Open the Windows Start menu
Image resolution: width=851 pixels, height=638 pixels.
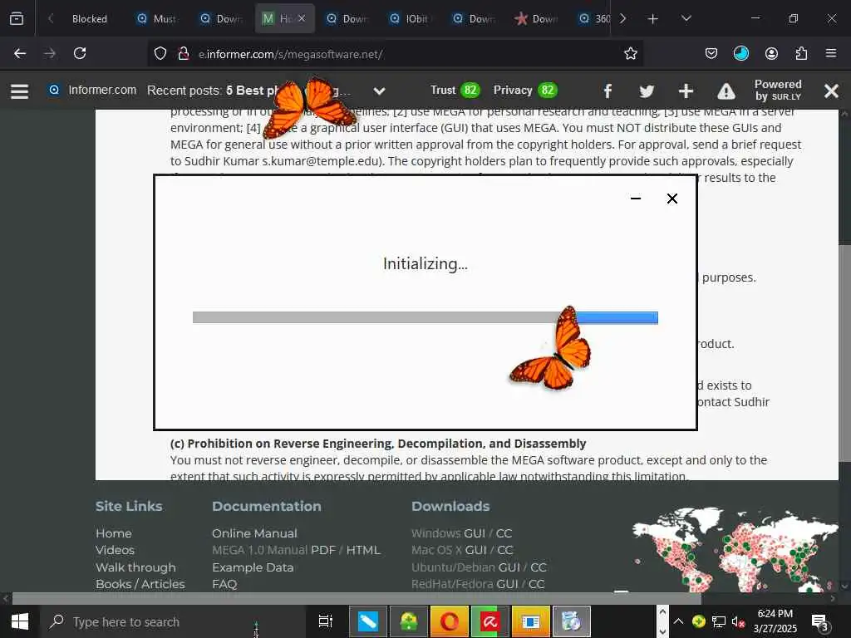[x=20, y=621]
